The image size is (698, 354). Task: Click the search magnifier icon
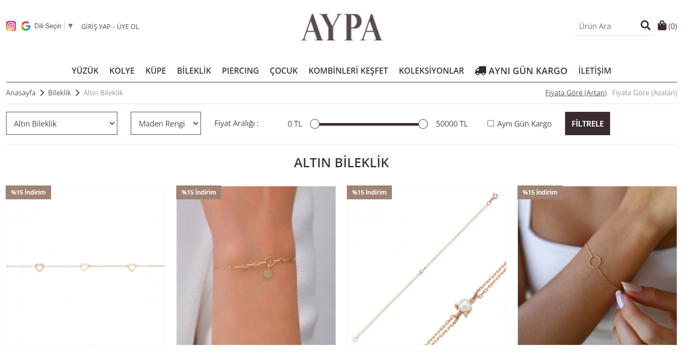coord(645,26)
